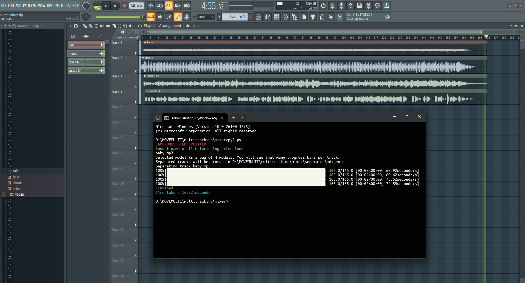This screenshot has height=283, width=525.
Task: Click export download icon in toolbar
Action: pyautogui.click(x=387, y=5)
